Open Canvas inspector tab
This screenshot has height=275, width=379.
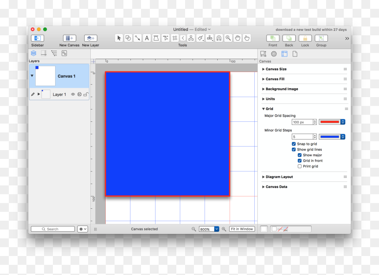click(x=285, y=54)
